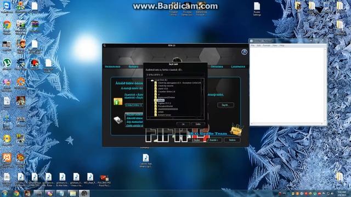The height and width of the screenshot is (197, 351).
Task: Select the folder at bottom right of desktop
Action: 339,177
